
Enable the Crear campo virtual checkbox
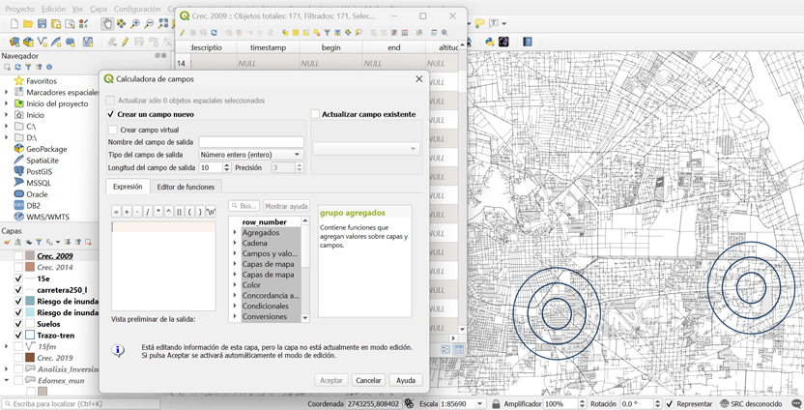click(113, 130)
